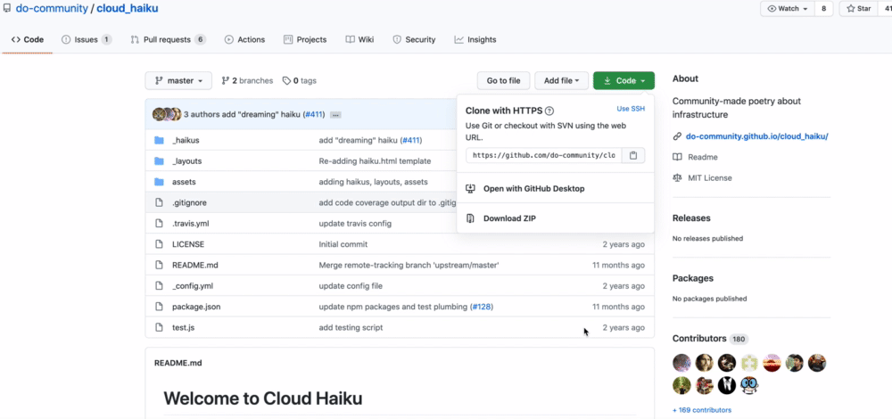Viewport: 892px width, 419px height.
Task: Open do-community.github.io/cloud_haiku/ website link
Action: pos(757,136)
